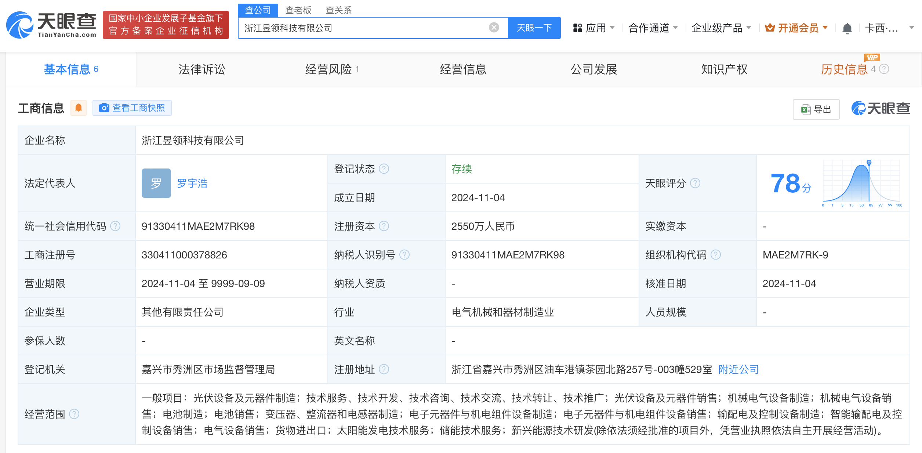922x453 pixels.
Task: Toggle the monitoring bell beside 工商信息
Action: pyautogui.click(x=79, y=108)
